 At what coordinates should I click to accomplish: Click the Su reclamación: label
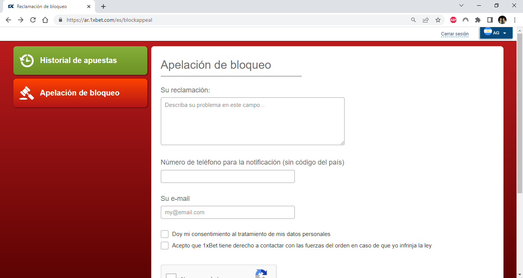(185, 90)
